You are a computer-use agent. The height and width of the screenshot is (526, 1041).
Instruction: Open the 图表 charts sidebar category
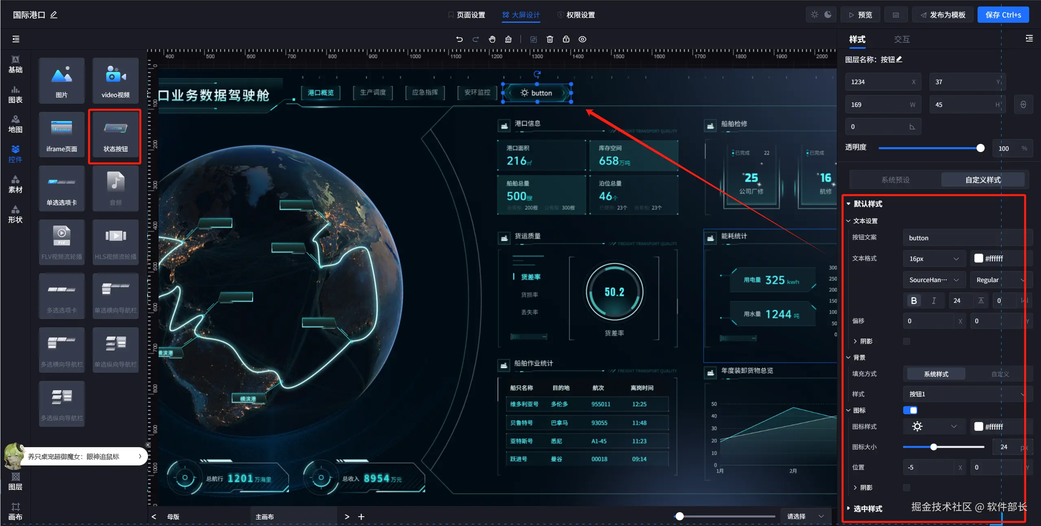[15, 94]
